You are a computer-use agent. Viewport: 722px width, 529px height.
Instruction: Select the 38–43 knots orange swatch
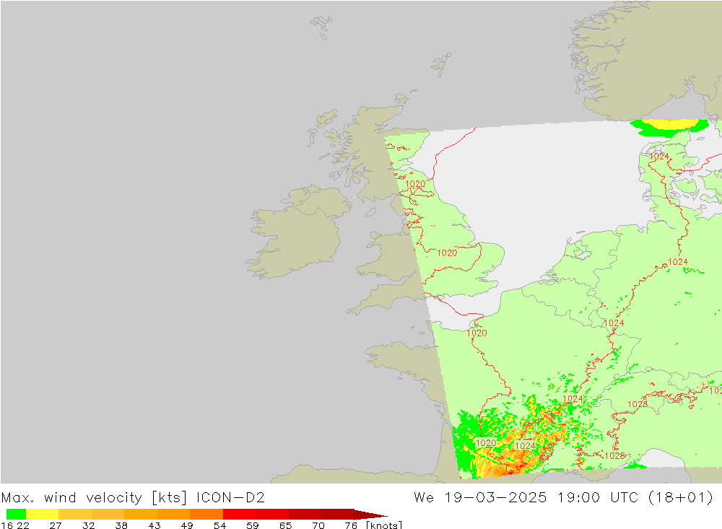141,515
